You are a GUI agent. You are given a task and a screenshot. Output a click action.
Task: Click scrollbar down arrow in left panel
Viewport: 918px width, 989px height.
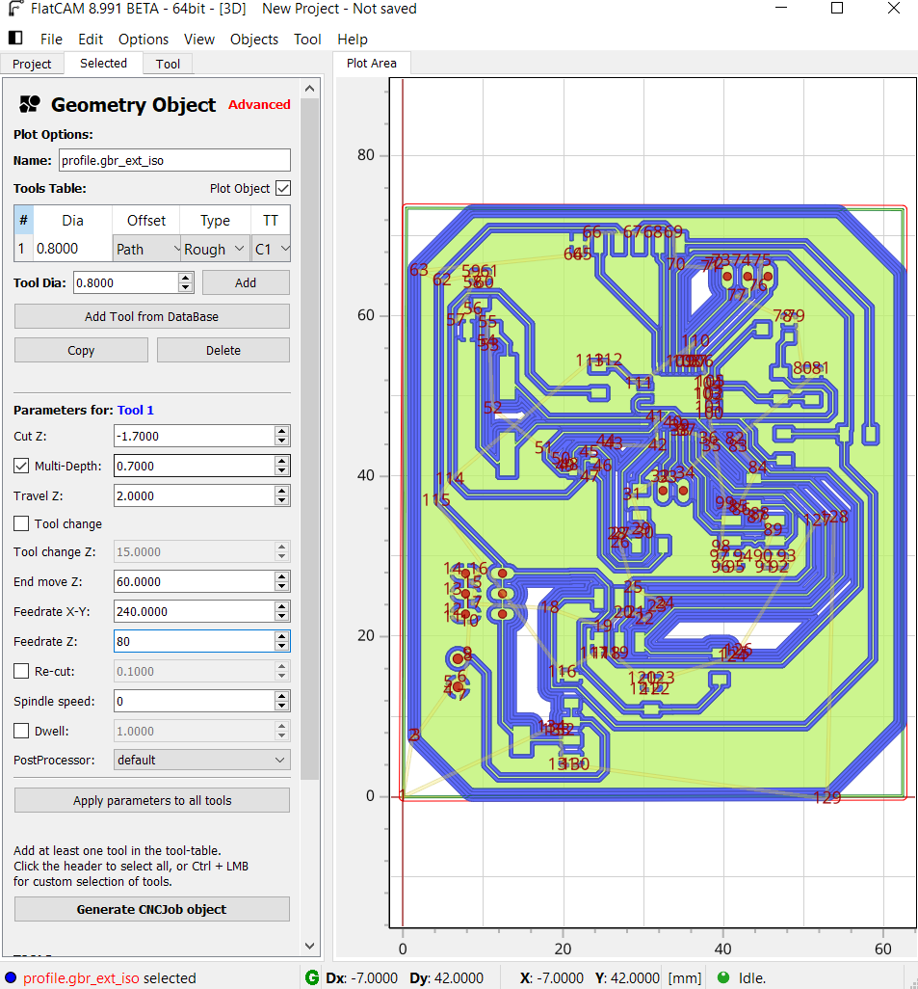coord(309,946)
